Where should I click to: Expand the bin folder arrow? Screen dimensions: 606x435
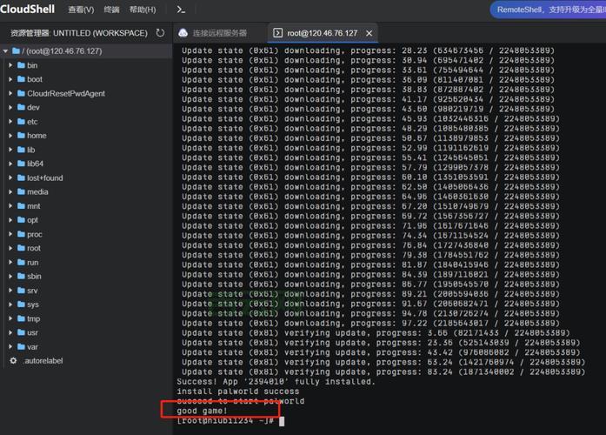[x=10, y=65]
